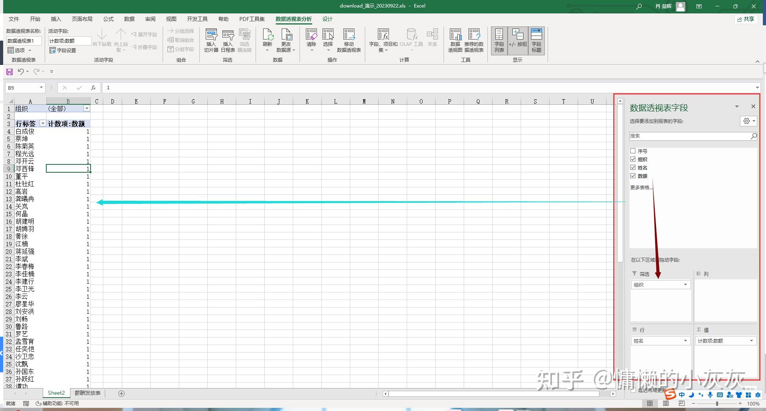Screen dimensions: 766x411
Task: Open the 计数项:数额 value dropdown
Action: tap(751, 340)
